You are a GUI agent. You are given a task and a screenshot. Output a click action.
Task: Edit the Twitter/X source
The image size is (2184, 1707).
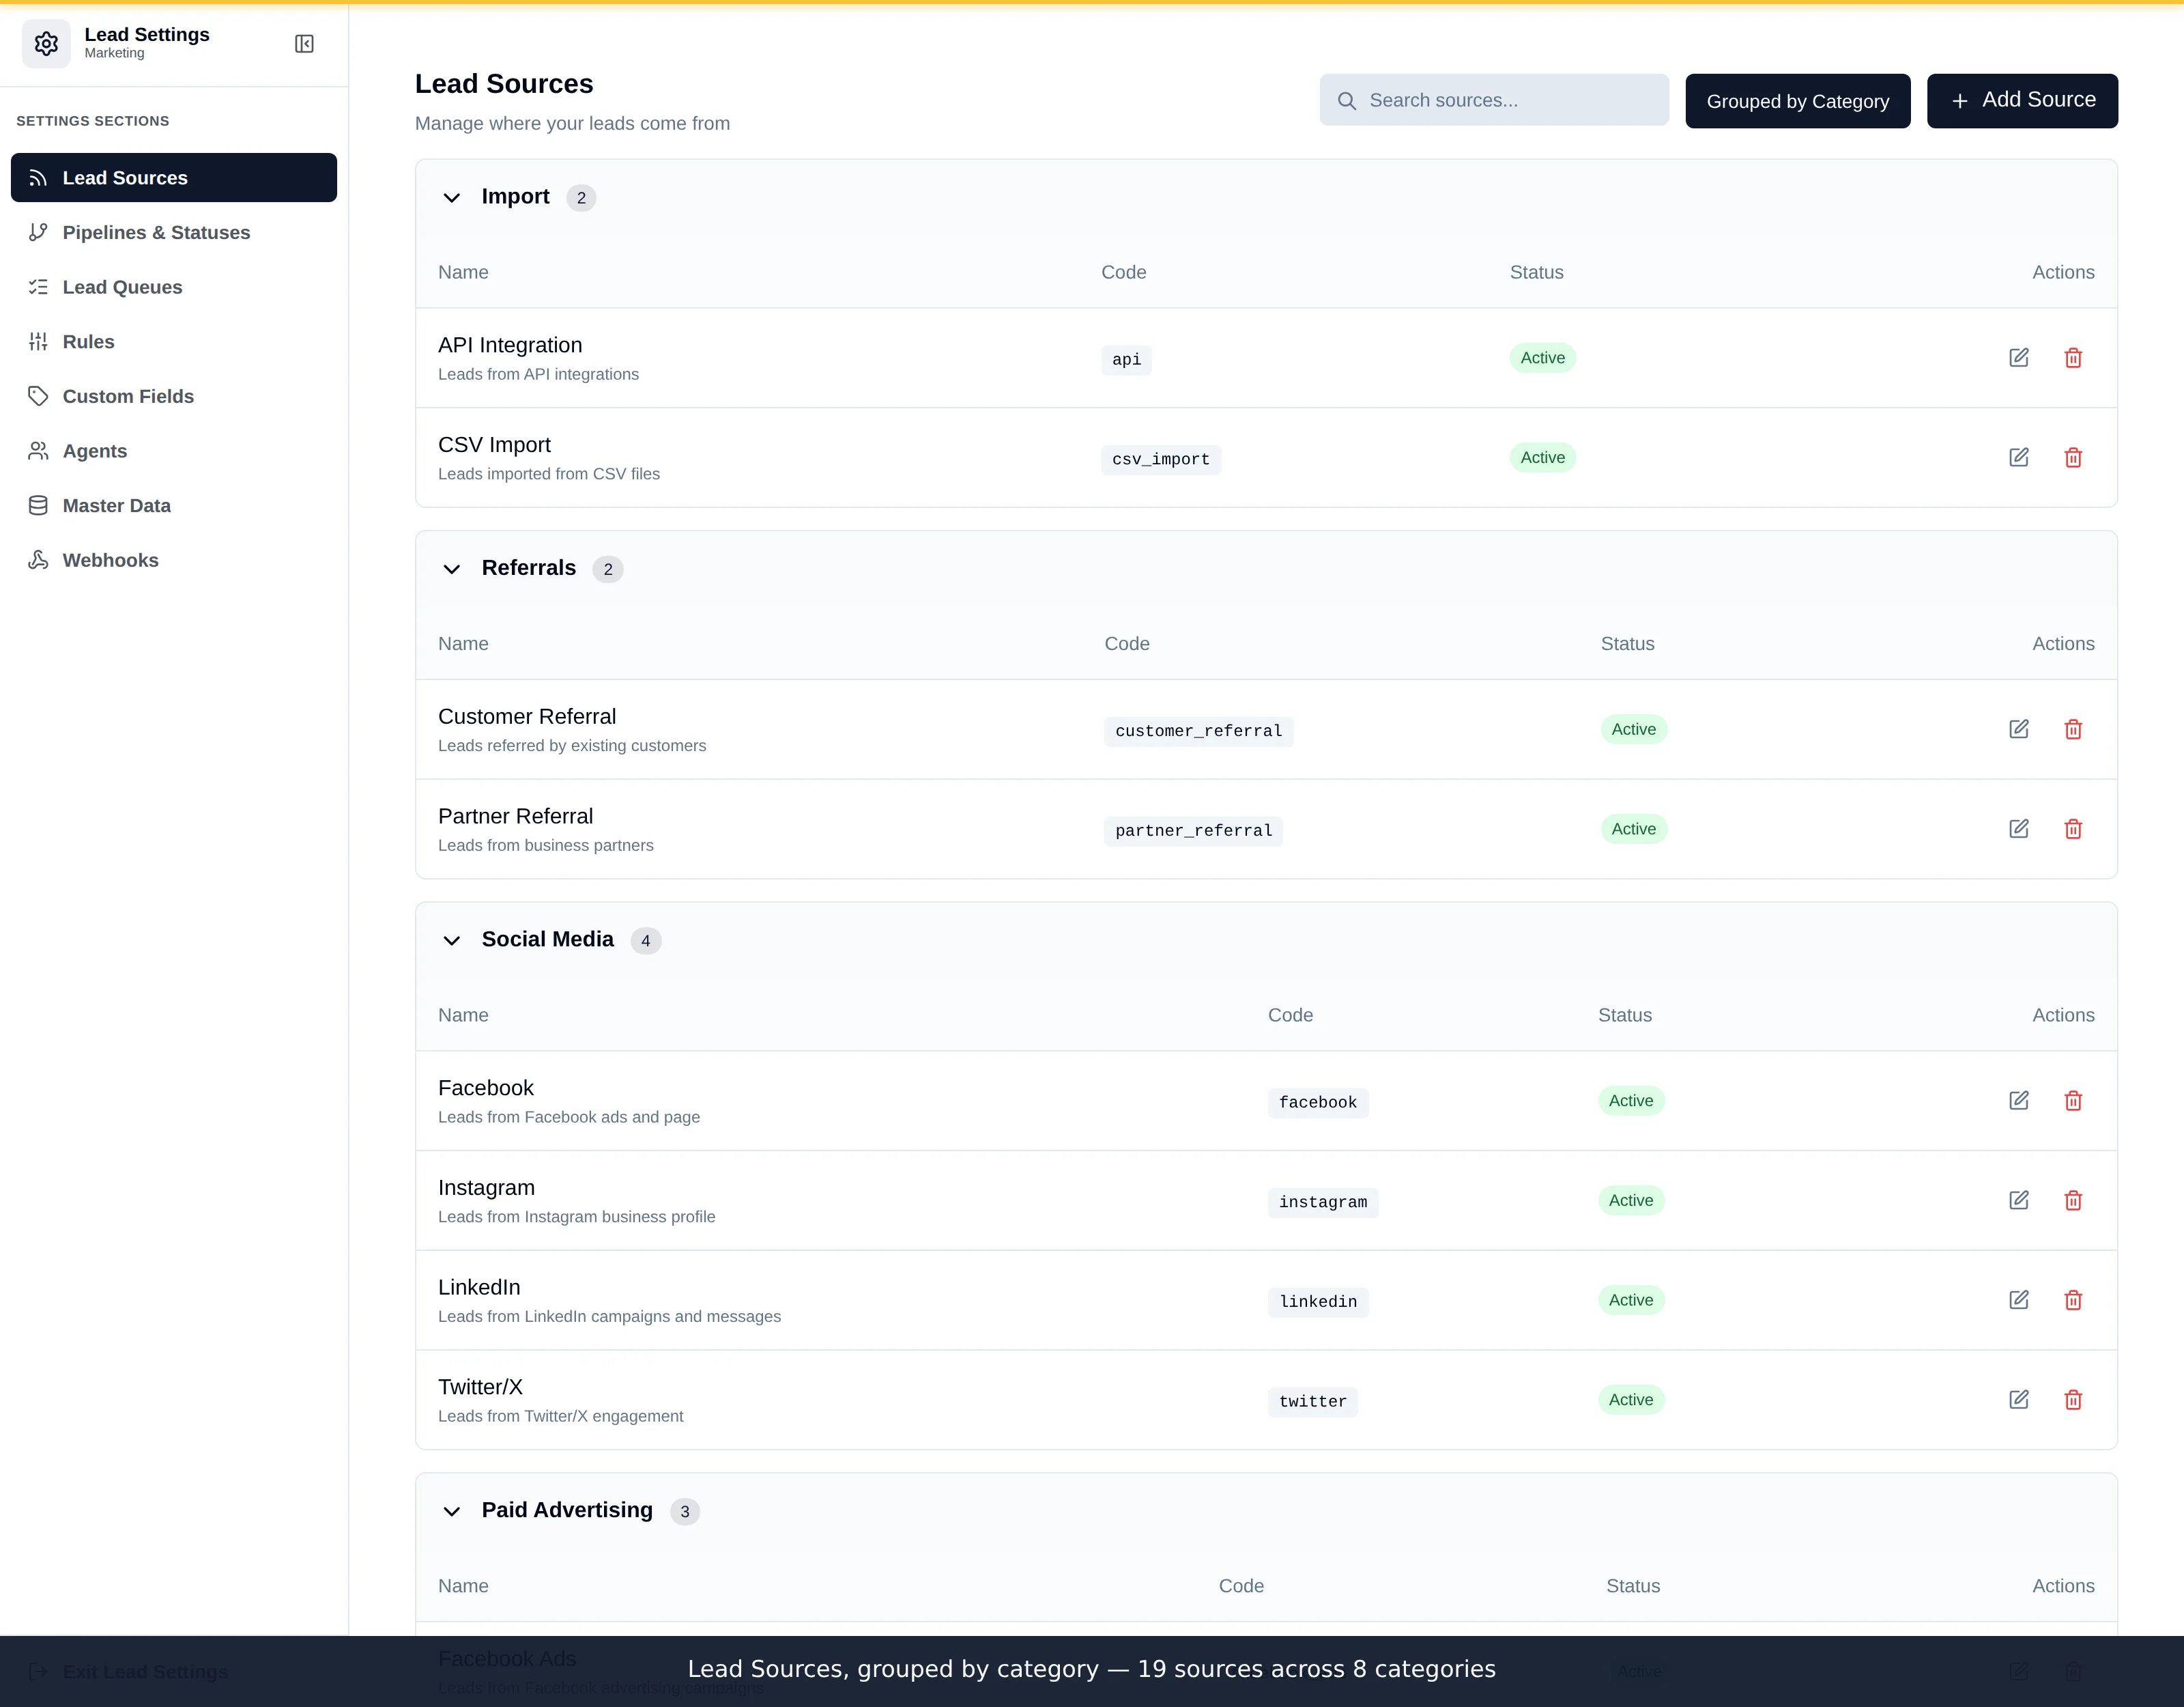click(x=2018, y=1400)
